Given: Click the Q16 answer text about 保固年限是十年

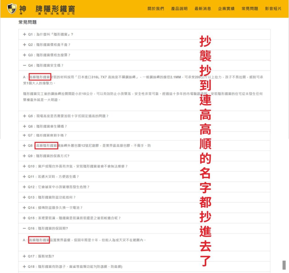Looking at the screenshot, I should point(84,240).
